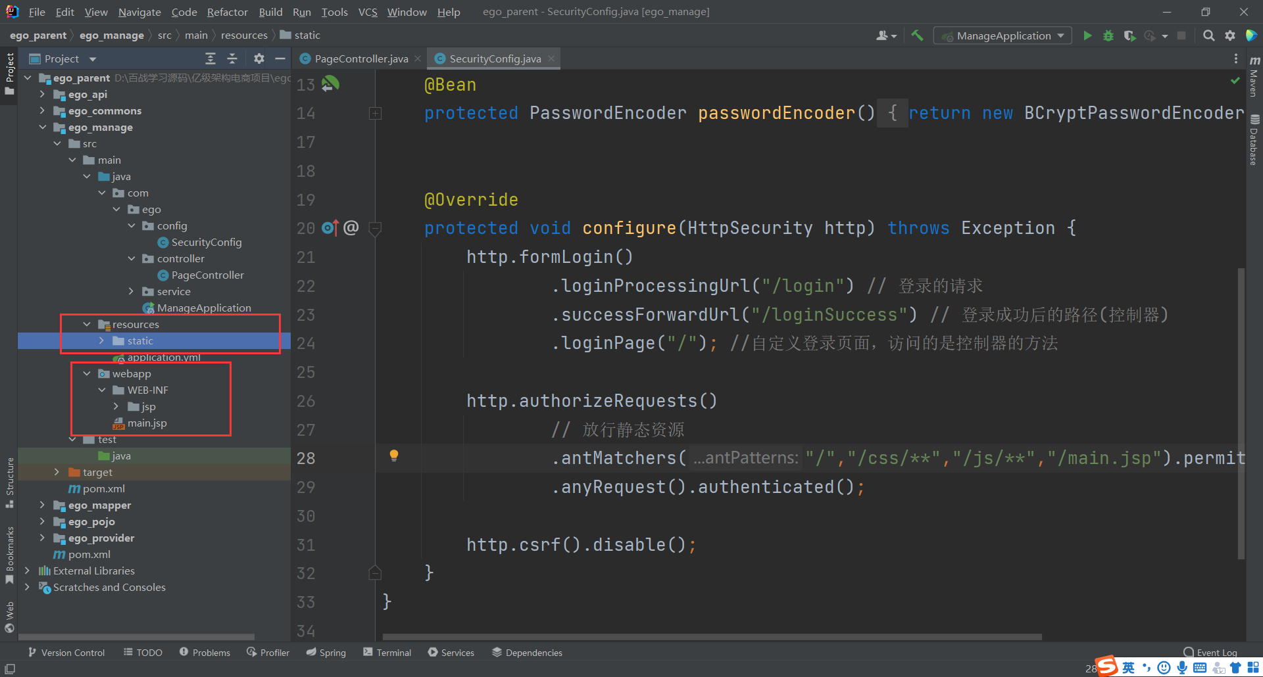1263x677 pixels.
Task: Fold the configure method at line 20
Action: 375,229
